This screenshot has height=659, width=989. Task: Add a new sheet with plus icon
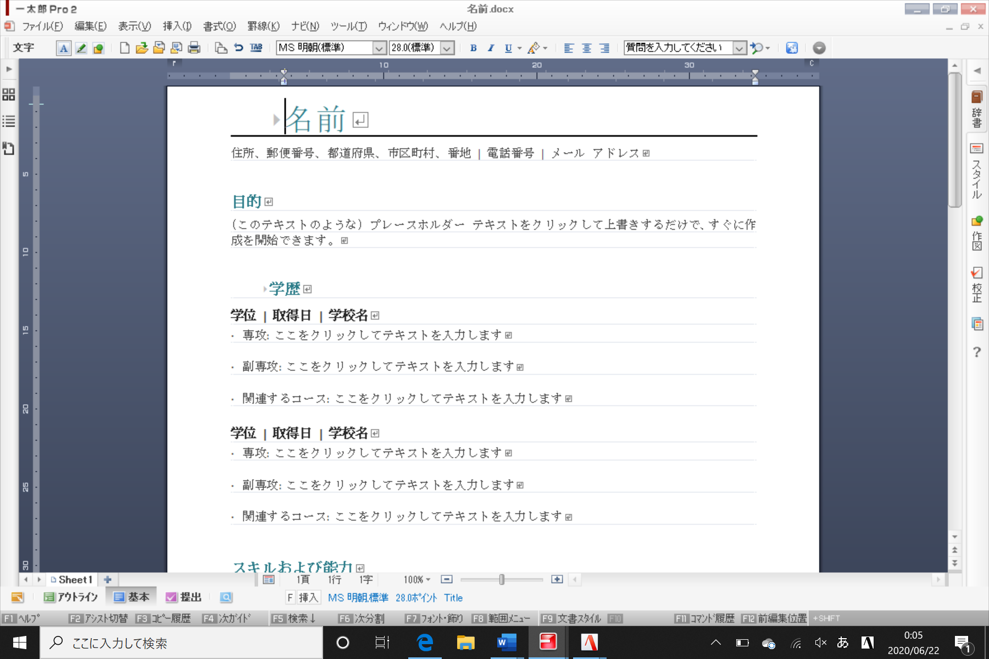108,579
